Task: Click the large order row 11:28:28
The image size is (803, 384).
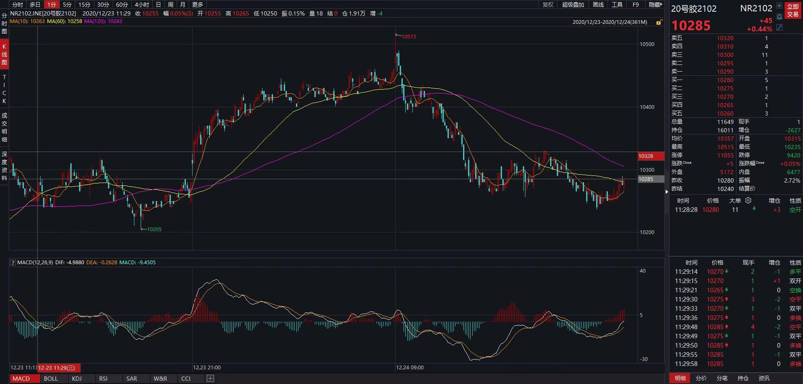Action: click(736, 210)
